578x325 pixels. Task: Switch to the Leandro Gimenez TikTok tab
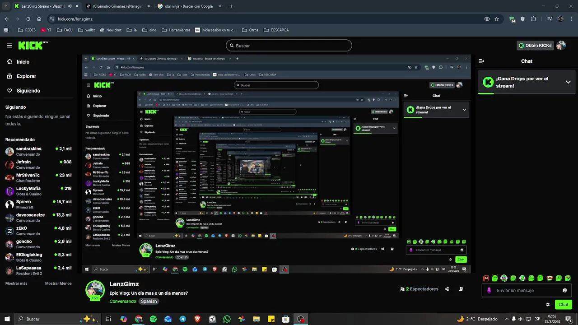(x=118, y=6)
